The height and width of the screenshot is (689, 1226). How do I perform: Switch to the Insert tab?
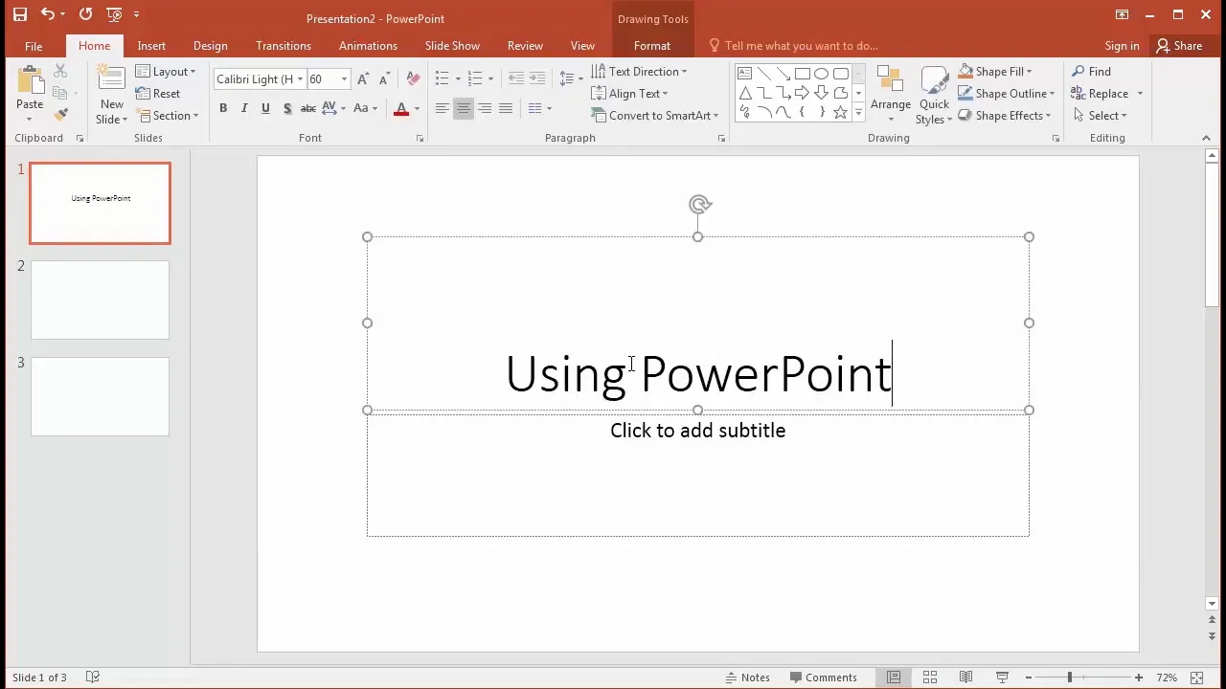pos(151,46)
